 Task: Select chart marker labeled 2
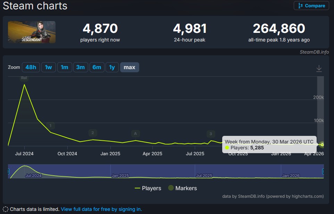point(92,133)
